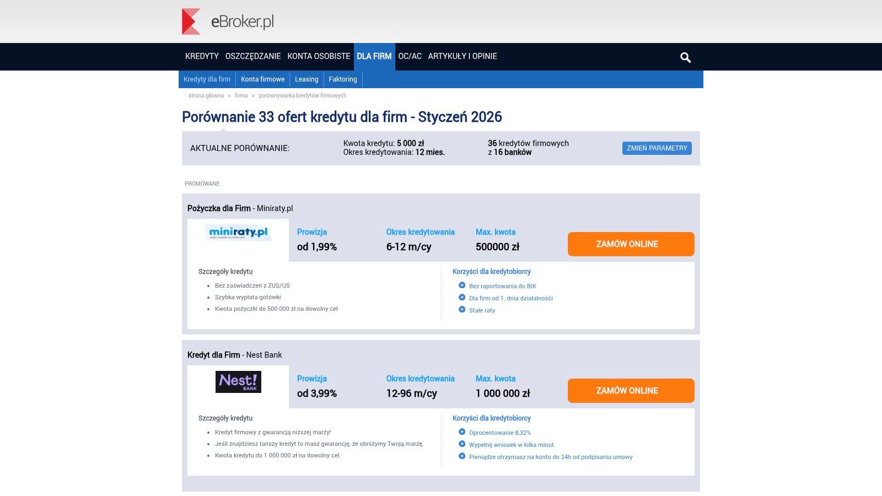This screenshot has height=496, width=882.
Task: Click Kwota kredytu: 5 000 zł text
Action: pos(384,143)
